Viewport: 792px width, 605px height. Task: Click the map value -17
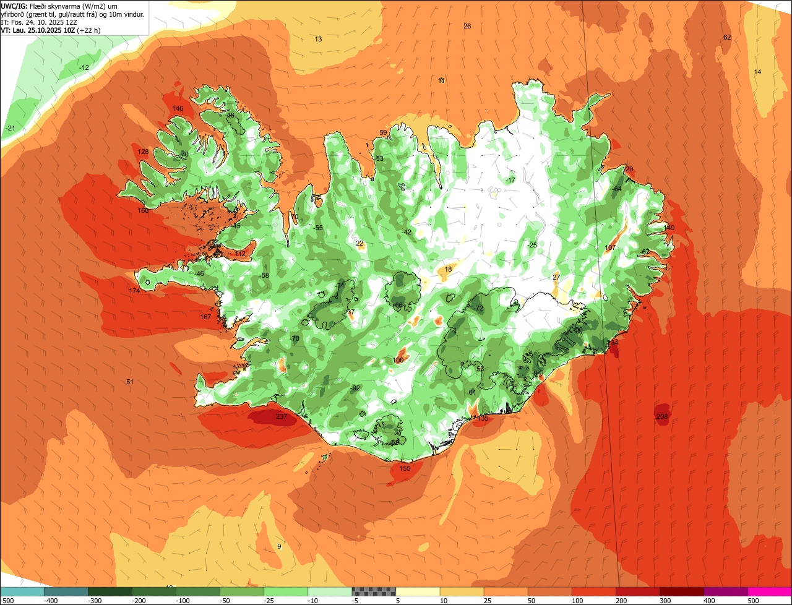(x=510, y=180)
